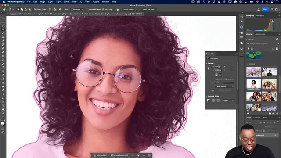Click the Libraries filter icon
The height and width of the screenshot is (158, 281).
click(248, 49)
